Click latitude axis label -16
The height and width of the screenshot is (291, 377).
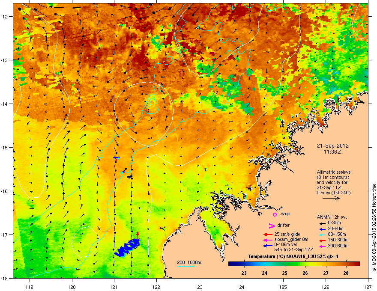[5, 191]
